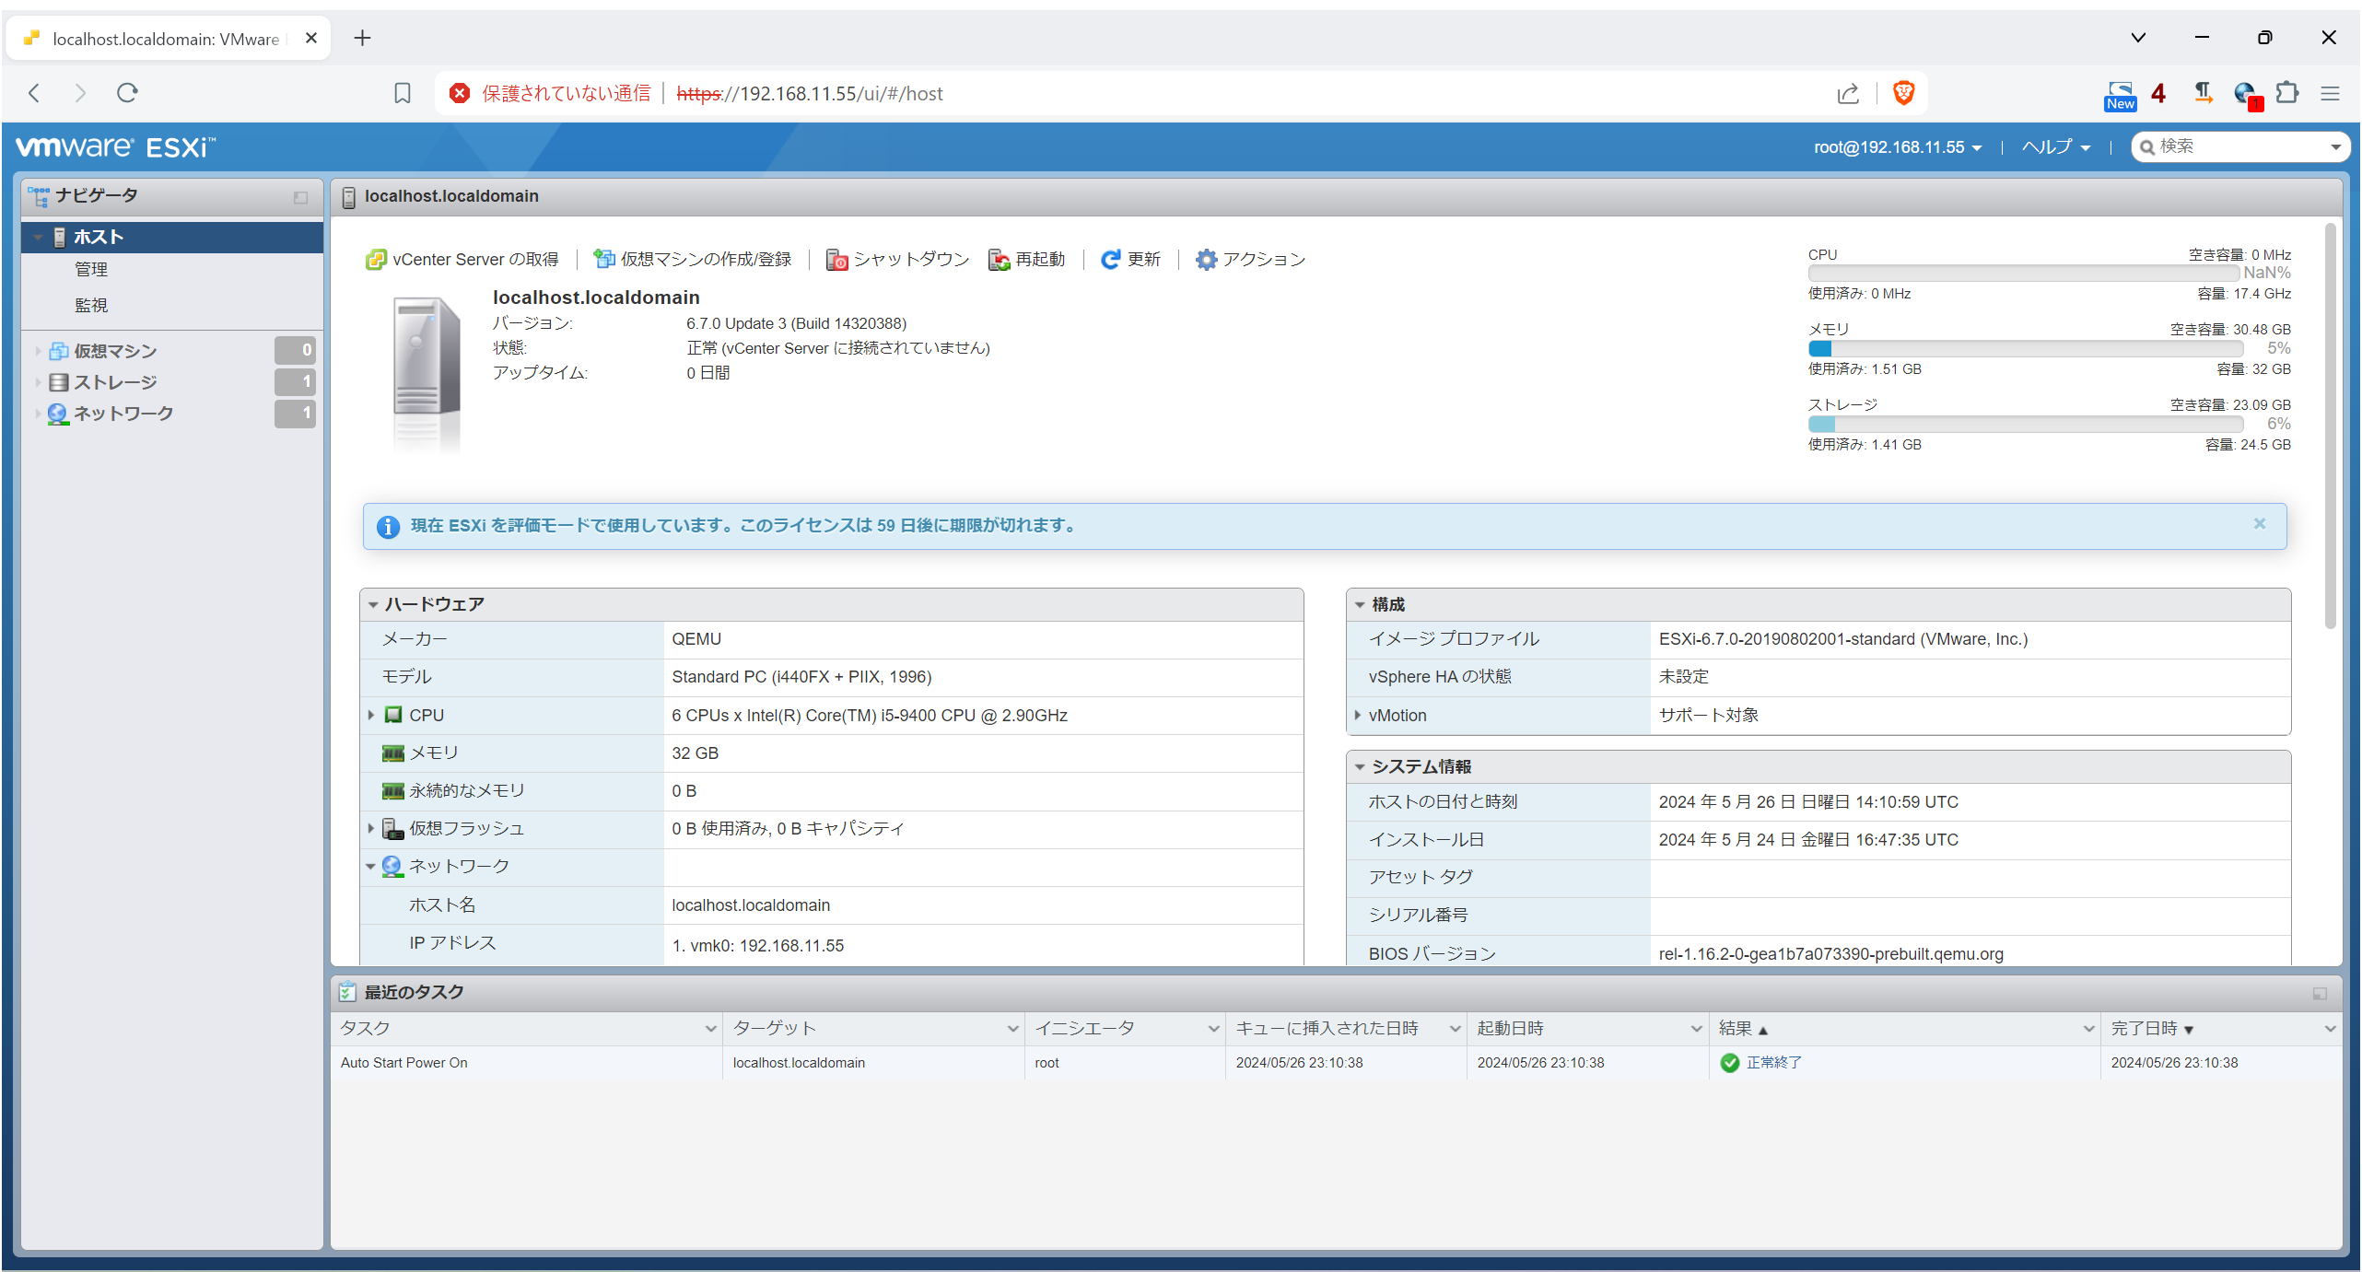2362x1272 pixels.
Task: Minimize the 最近のタスク panel
Action: pyautogui.click(x=2320, y=993)
